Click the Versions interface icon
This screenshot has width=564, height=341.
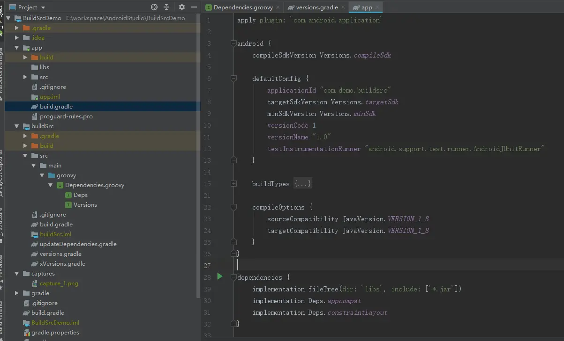[x=68, y=205]
